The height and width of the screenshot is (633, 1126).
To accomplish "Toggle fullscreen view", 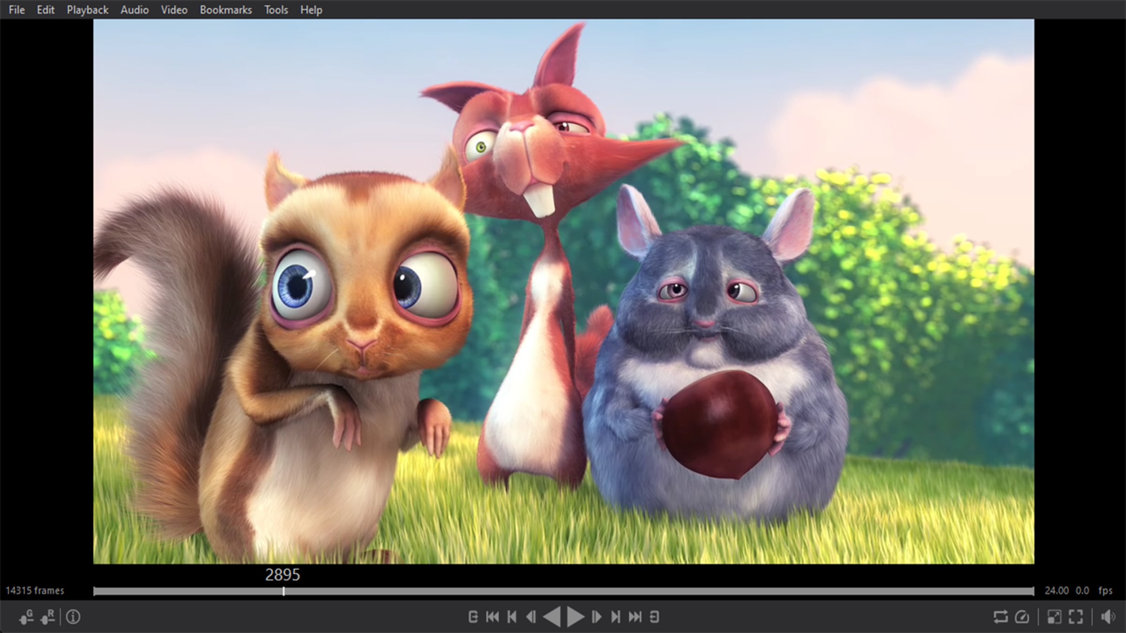I will coord(1076,617).
